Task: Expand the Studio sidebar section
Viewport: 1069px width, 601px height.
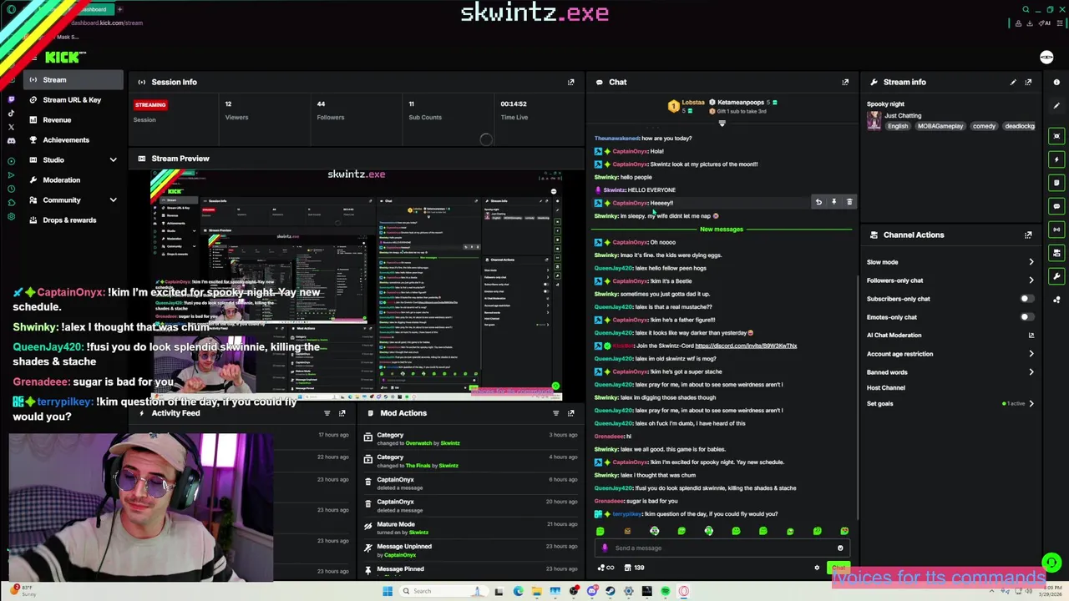Action: [x=113, y=160]
